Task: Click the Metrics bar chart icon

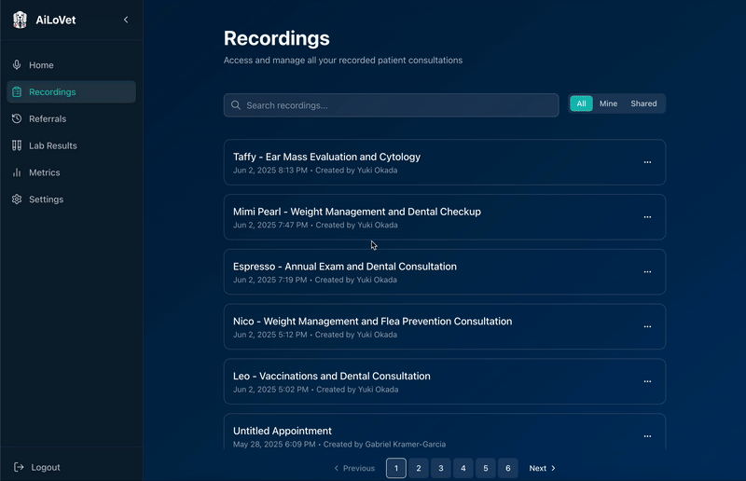Action: (x=17, y=172)
